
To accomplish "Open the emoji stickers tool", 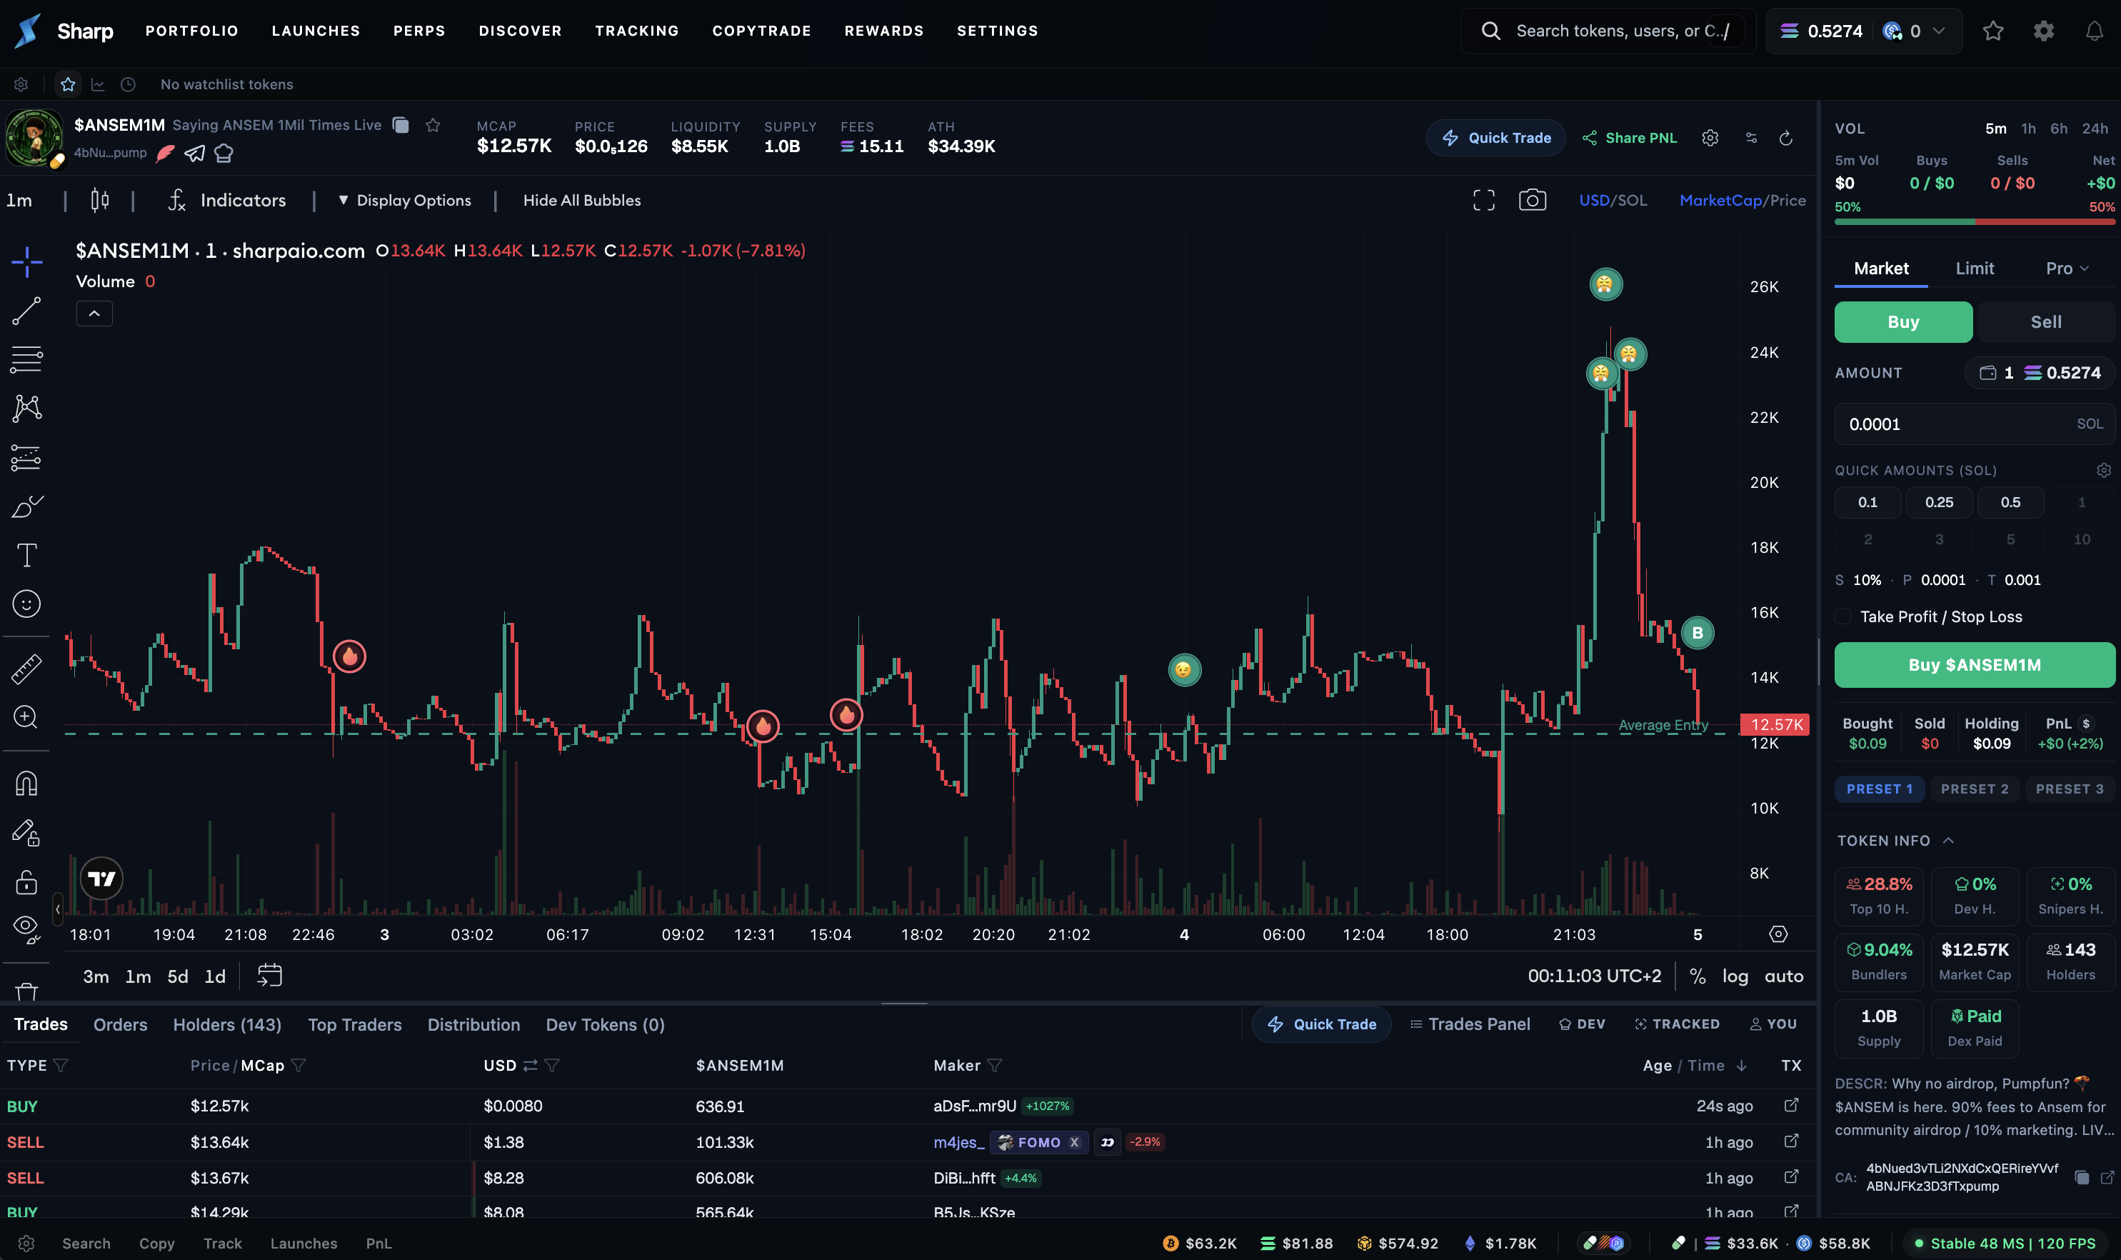I will pos(27,604).
